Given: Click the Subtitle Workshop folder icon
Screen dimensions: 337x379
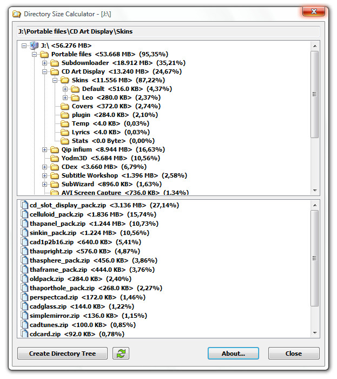Looking at the screenshot, I should [x=55, y=176].
